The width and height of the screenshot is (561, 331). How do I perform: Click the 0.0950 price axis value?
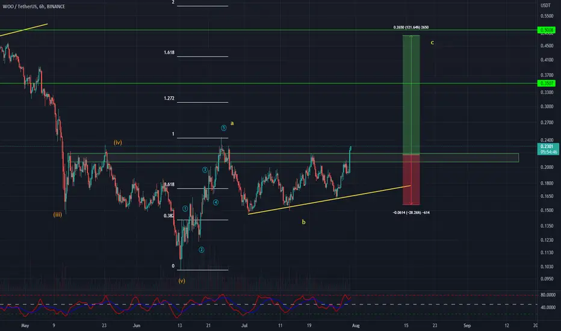547,279
